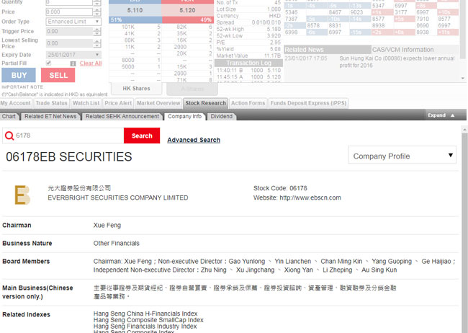
Task: Open the Related ET Net News sub-tab
Action: pos(50,116)
